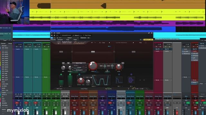Open Saturn Help menu
This screenshot has height=115, width=206.
(x=140, y=42)
